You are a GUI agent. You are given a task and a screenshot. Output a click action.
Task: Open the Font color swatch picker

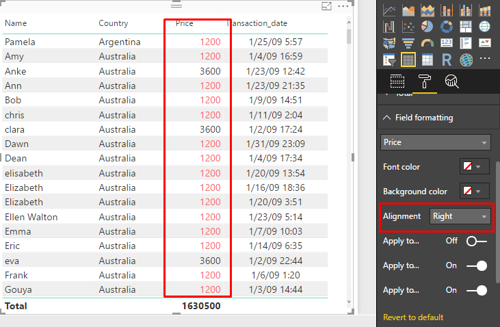474,167
